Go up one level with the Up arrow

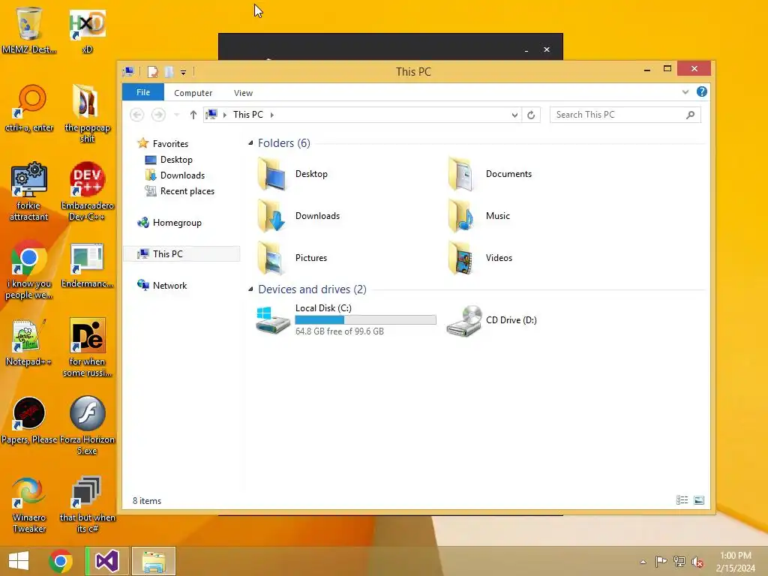tap(193, 115)
